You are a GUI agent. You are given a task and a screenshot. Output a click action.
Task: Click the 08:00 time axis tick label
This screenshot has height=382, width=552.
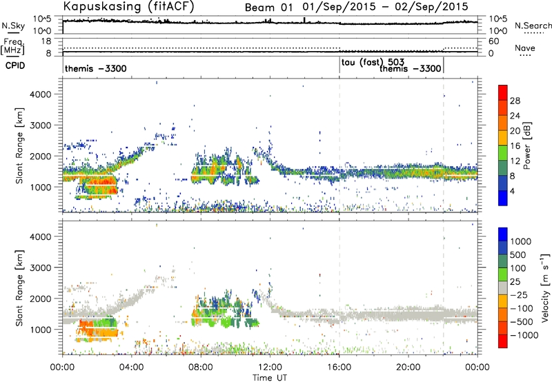tap(201, 368)
